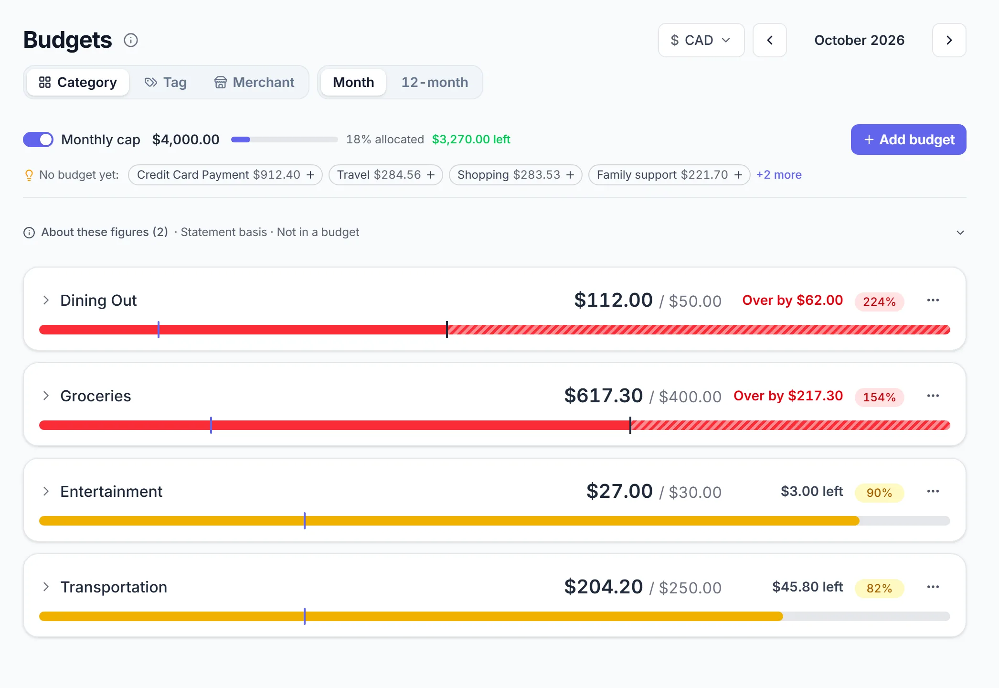Open more options for Groceries

click(x=933, y=396)
